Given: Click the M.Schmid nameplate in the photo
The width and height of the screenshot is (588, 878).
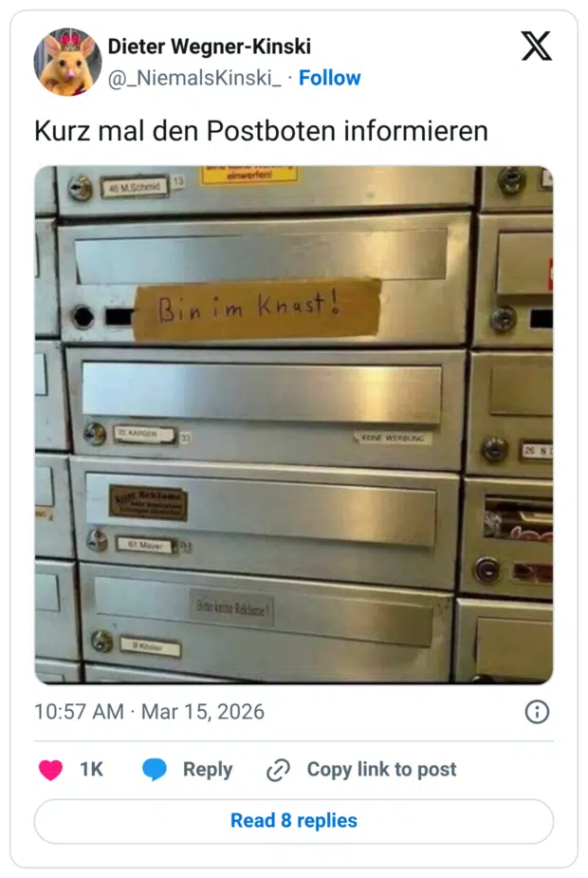Looking at the screenshot, I should tap(135, 187).
